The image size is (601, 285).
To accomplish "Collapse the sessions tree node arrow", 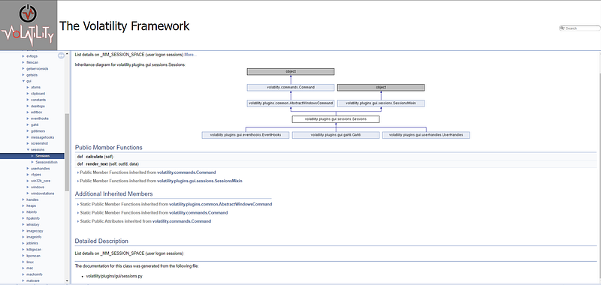I will [28, 150].
